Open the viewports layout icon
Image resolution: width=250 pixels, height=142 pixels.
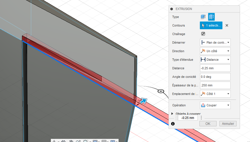(113, 141)
